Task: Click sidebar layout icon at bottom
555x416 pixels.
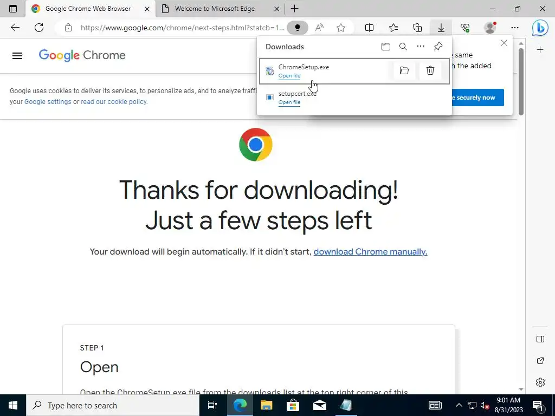Action: pyautogui.click(x=540, y=339)
